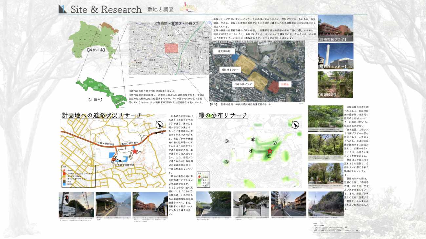
Task: Click circled number 3 on the greenery map
Action: (226, 162)
